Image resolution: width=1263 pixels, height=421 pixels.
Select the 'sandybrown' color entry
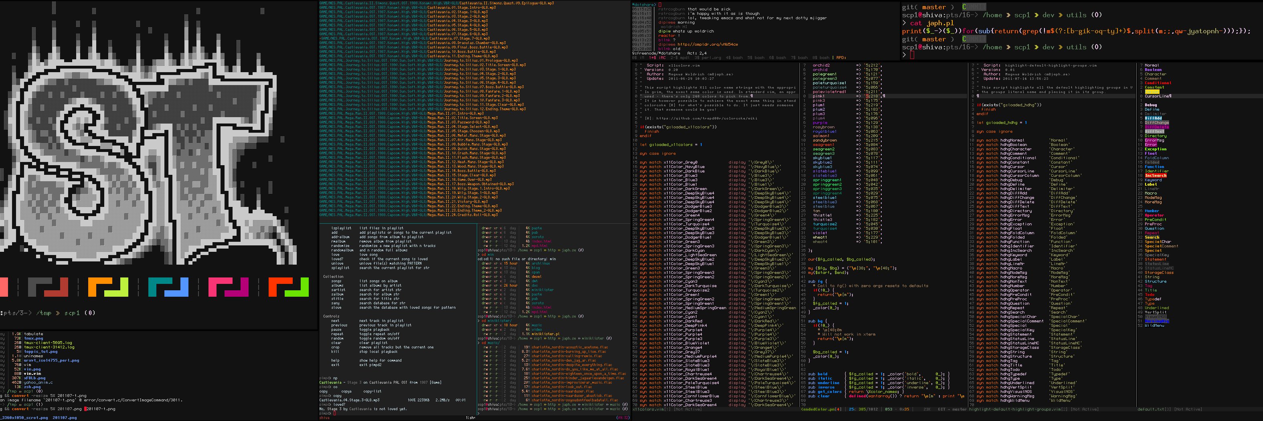coord(825,140)
